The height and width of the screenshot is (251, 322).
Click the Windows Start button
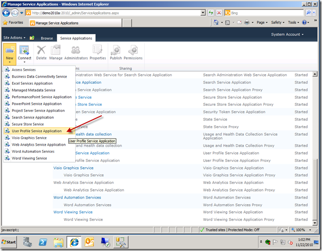pyautogui.click(x=10, y=242)
